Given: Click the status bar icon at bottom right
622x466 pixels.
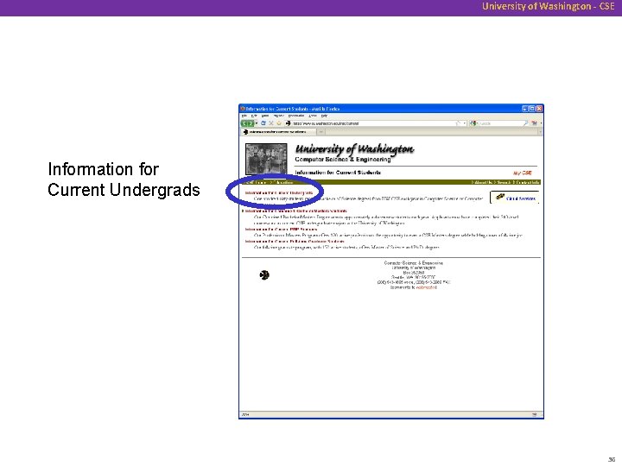Looking at the screenshot, I should point(535,414).
